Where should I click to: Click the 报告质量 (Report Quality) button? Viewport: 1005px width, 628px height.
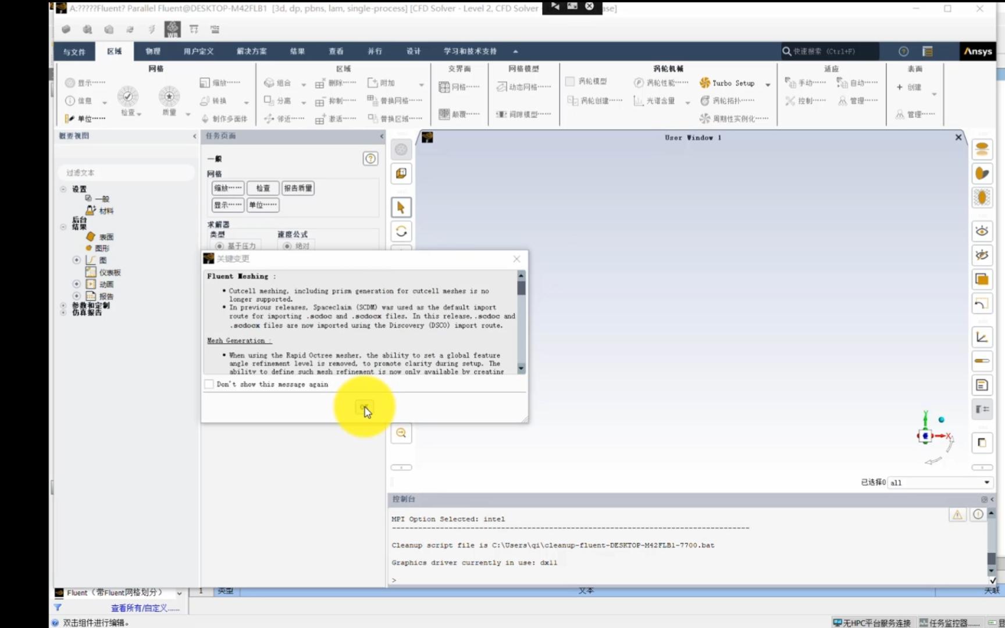(298, 188)
